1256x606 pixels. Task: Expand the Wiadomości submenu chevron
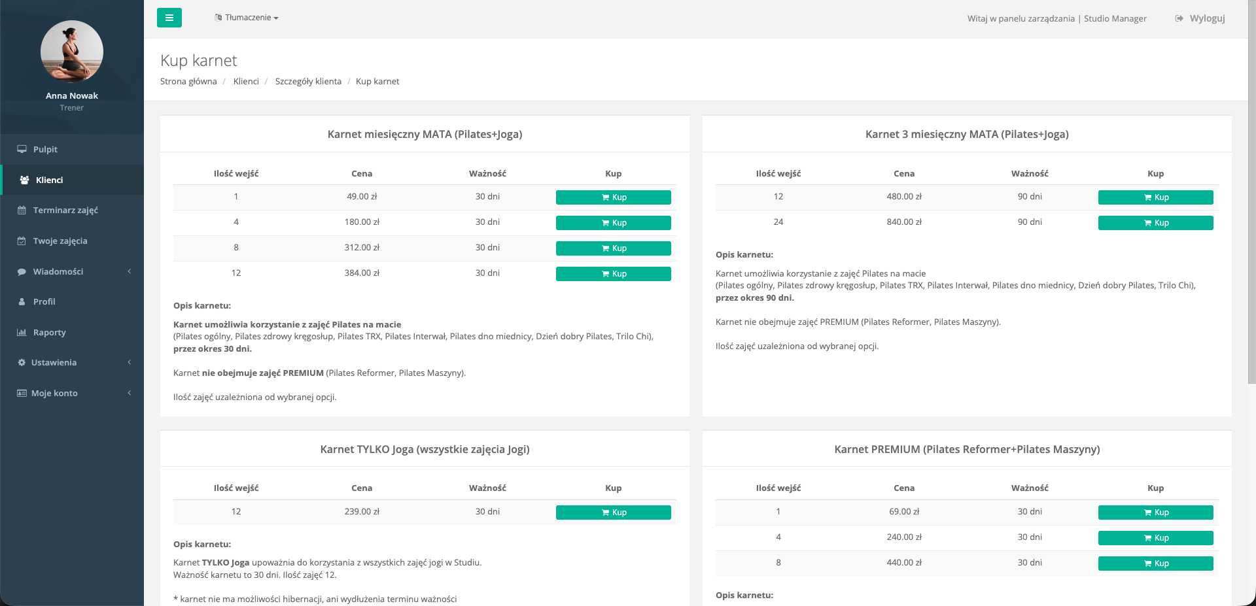(130, 271)
